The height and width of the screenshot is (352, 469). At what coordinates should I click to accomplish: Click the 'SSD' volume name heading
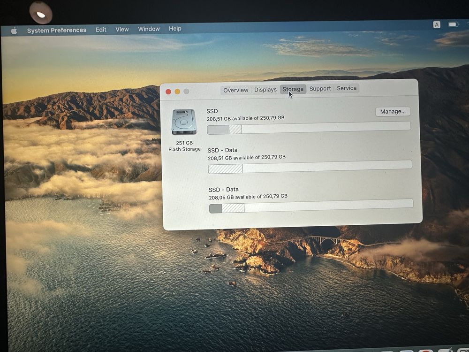(212, 111)
